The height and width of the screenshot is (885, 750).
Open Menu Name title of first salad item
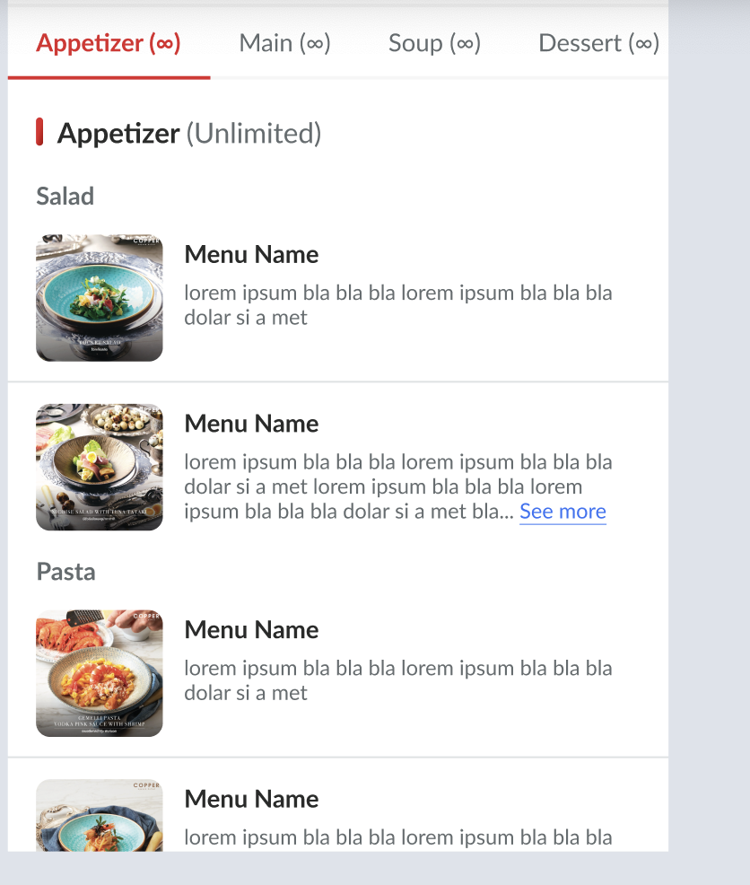(x=251, y=255)
